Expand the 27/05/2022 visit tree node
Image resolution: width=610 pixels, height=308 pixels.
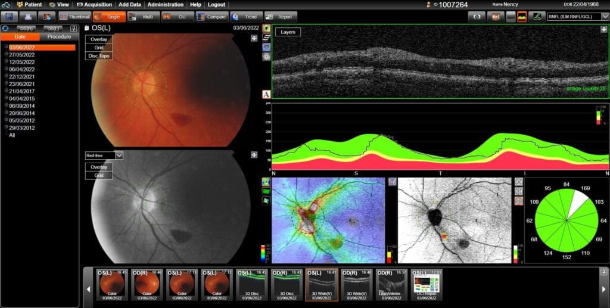point(6,54)
